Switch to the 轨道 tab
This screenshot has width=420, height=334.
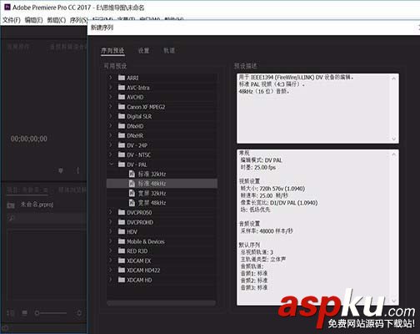click(169, 50)
